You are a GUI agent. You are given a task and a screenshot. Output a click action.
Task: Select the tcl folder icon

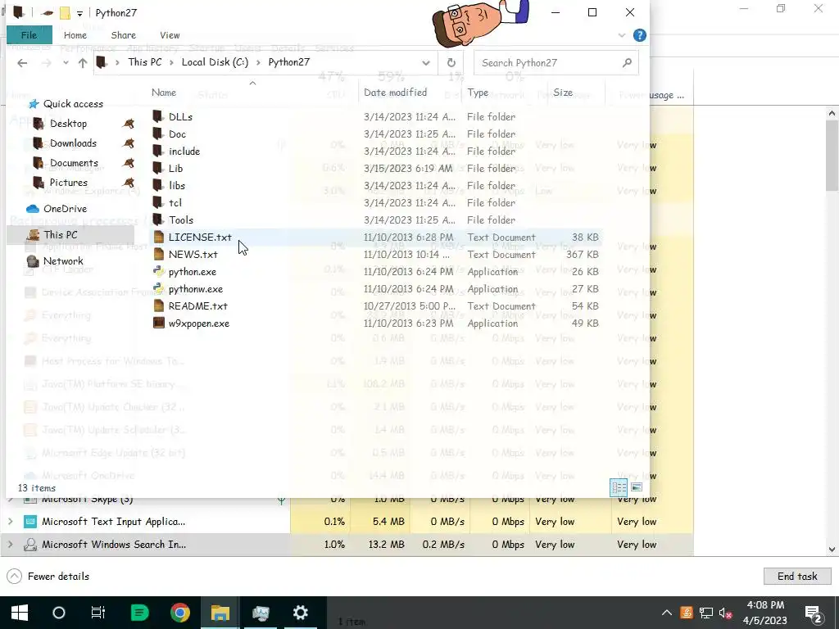(x=157, y=202)
